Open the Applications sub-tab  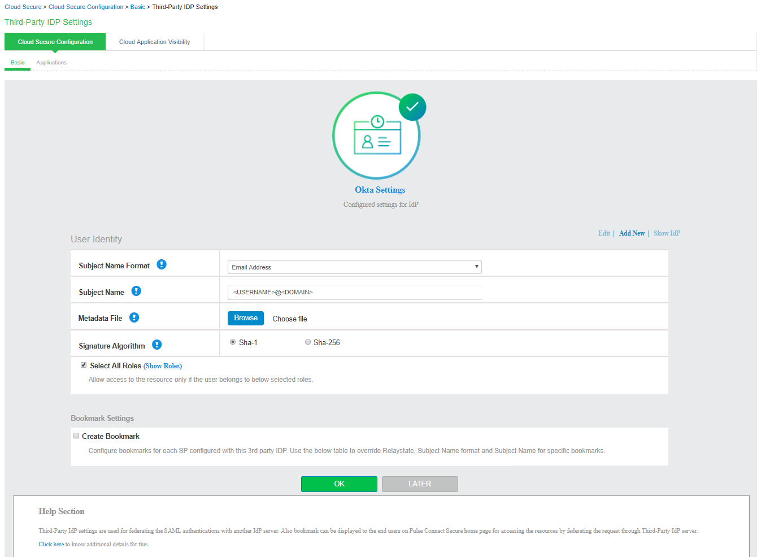pos(51,63)
